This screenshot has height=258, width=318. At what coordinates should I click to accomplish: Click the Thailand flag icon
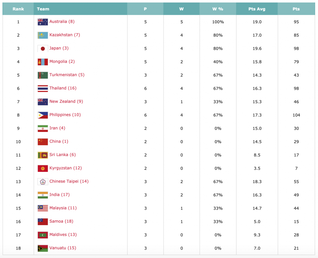point(43,88)
